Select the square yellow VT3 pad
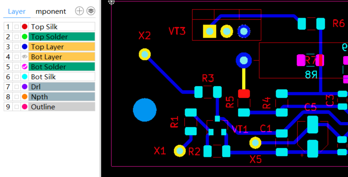 click(x=210, y=31)
